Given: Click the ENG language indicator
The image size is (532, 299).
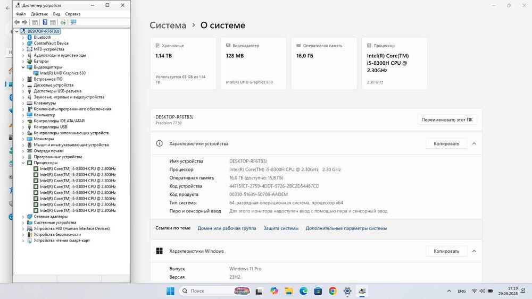Looking at the screenshot, I should click(x=461, y=291).
